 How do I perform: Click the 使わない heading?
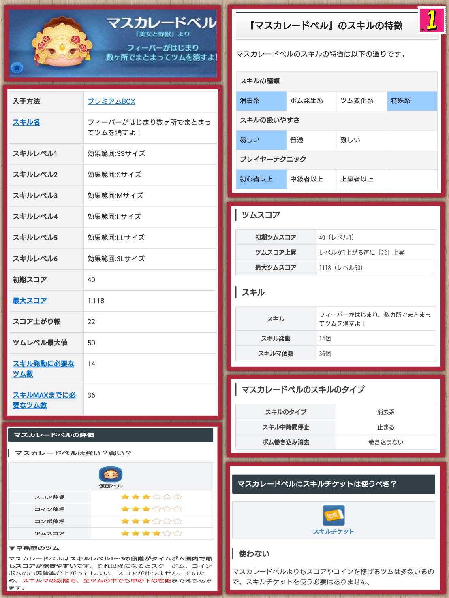(254, 553)
